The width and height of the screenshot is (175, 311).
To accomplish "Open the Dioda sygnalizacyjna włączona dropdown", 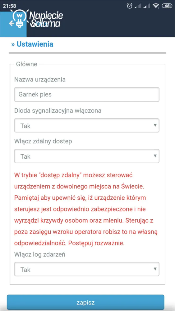I will point(87,125).
